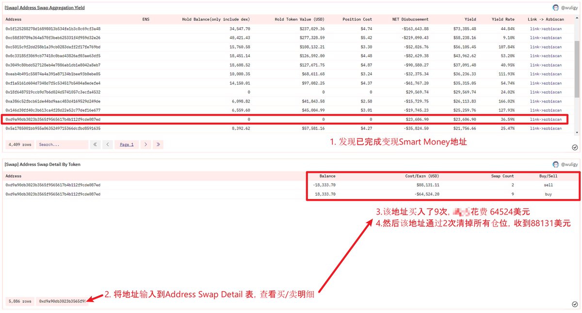Click checkmark status icon of Swap Detail panel

click(575, 304)
